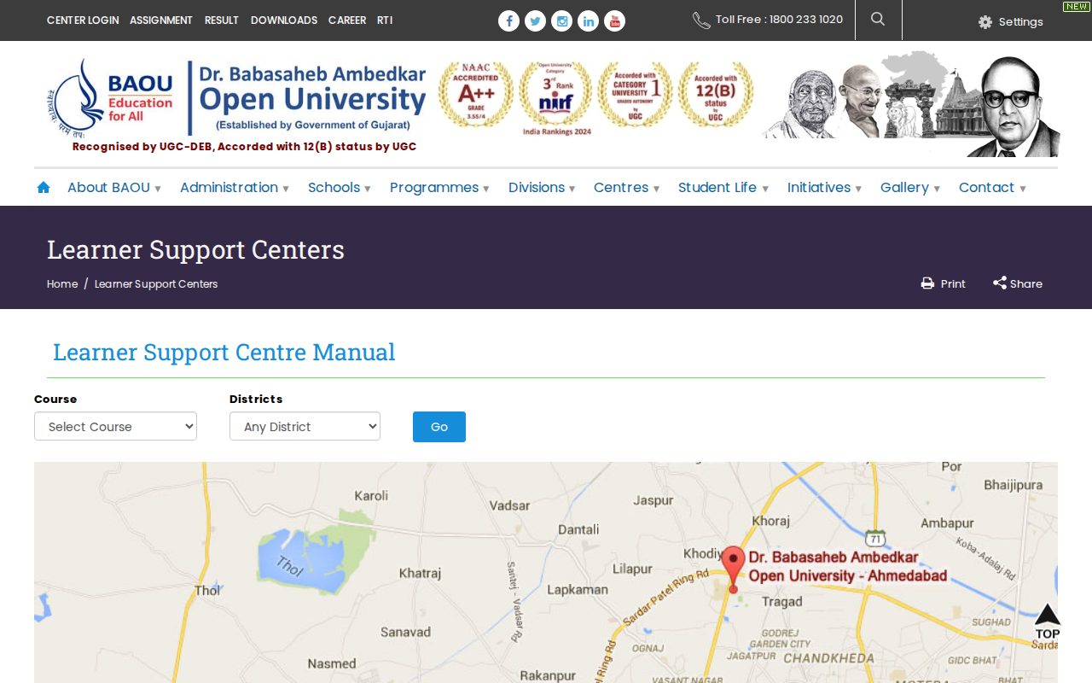
Task: Expand the Administration menu
Action: pyautogui.click(x=235, y=188)
